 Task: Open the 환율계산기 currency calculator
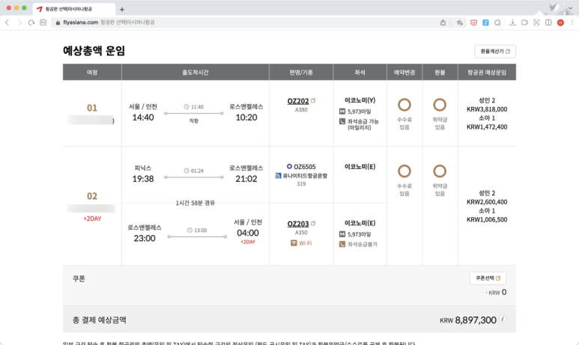pos(495,52)
